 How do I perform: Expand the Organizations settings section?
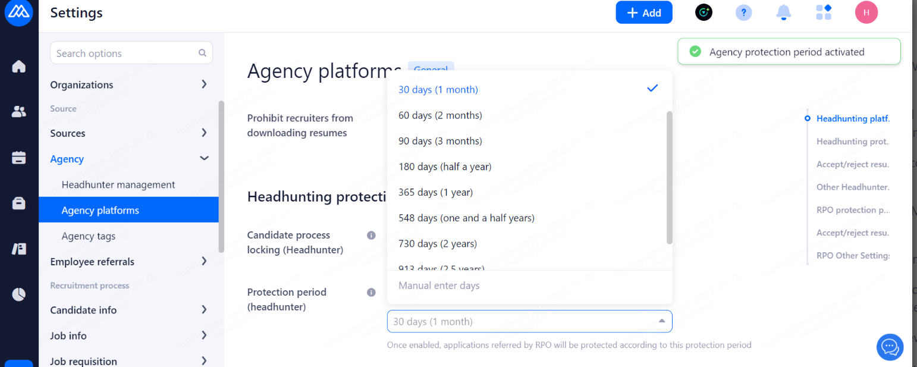(204, 84)
